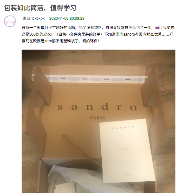Click the brown leather strap in the box
Viewport: 177px width, 193px height.
[x=81, y=149]
